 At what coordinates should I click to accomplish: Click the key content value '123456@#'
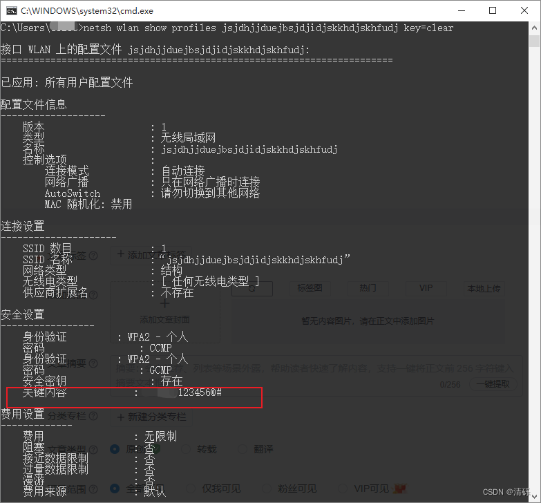point(200,392)
